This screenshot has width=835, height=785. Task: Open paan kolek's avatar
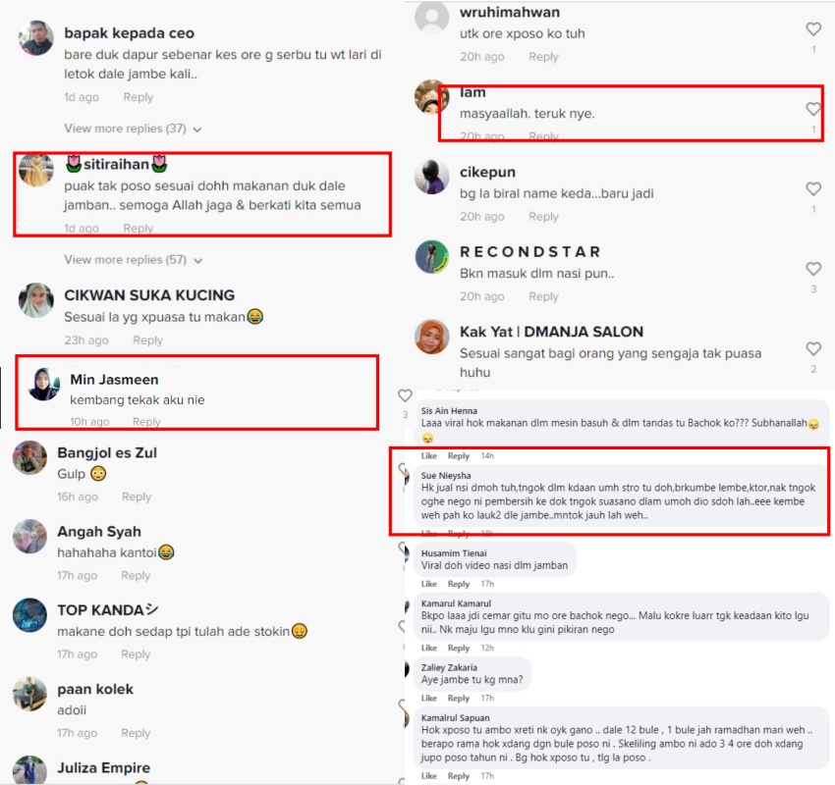(29, 694)
